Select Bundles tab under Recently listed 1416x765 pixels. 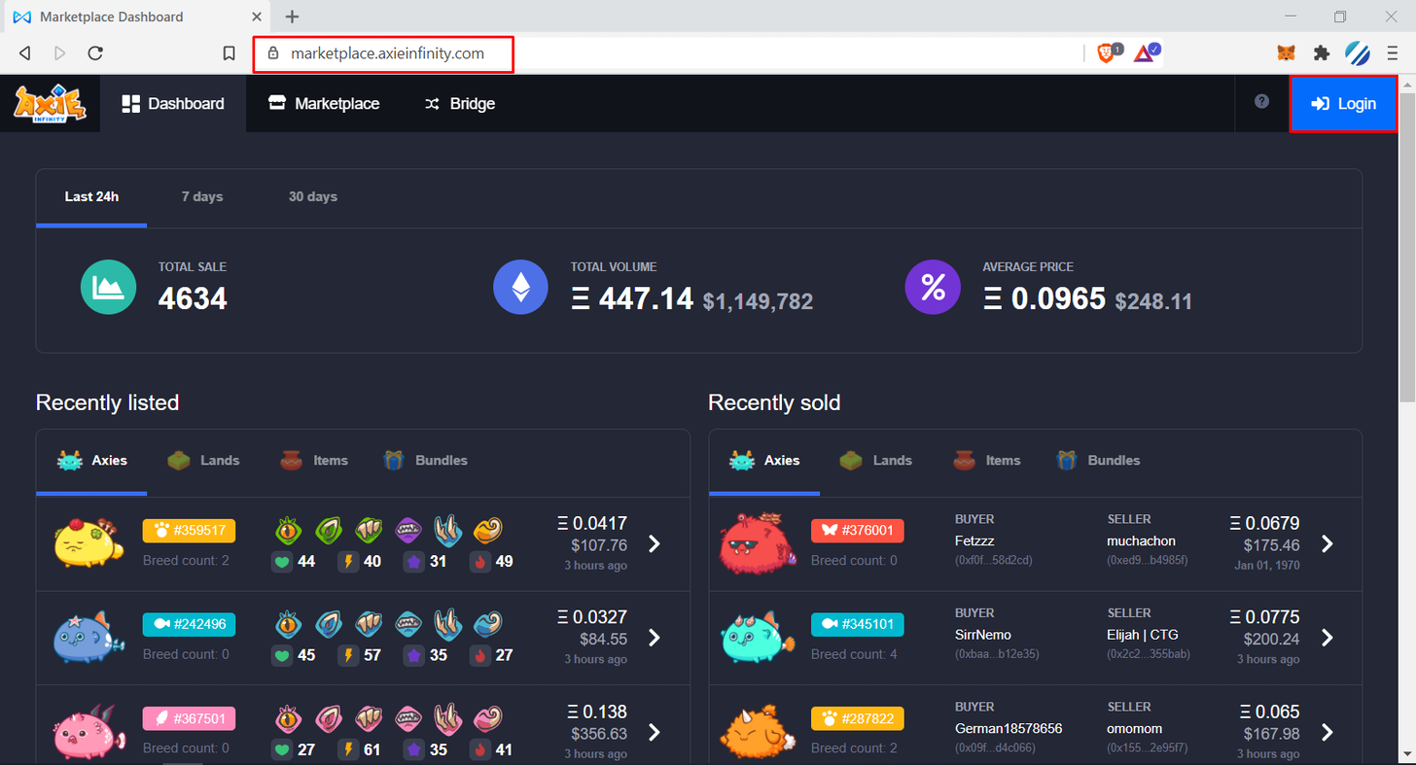(425, 460)
